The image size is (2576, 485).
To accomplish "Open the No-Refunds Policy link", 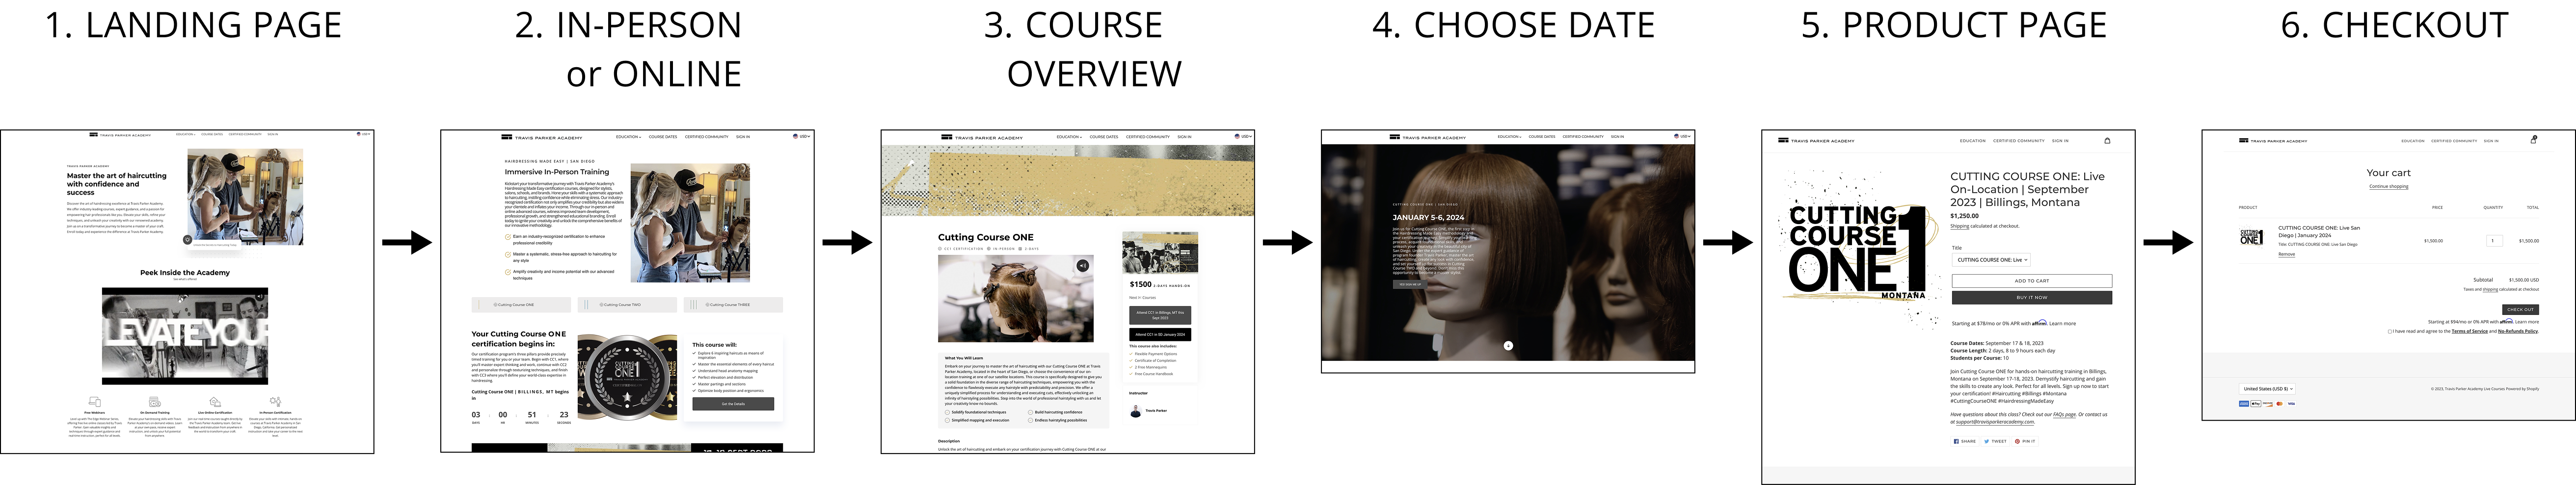I will tap(2518, 331).
